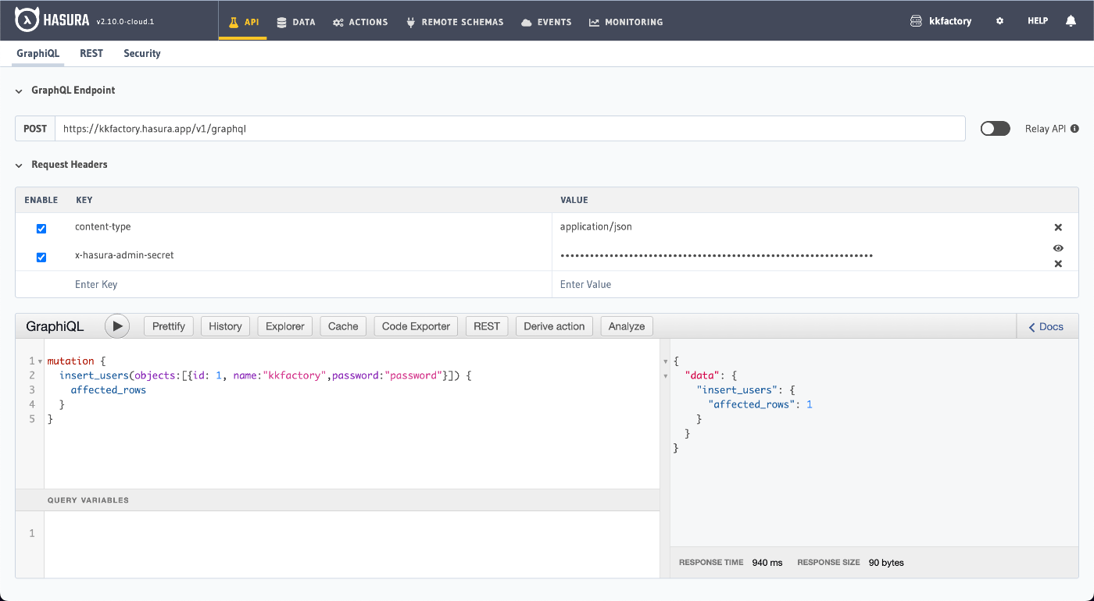Click the 940 ms response time value
Screen dimensions: 1094x601
point(767,562)
